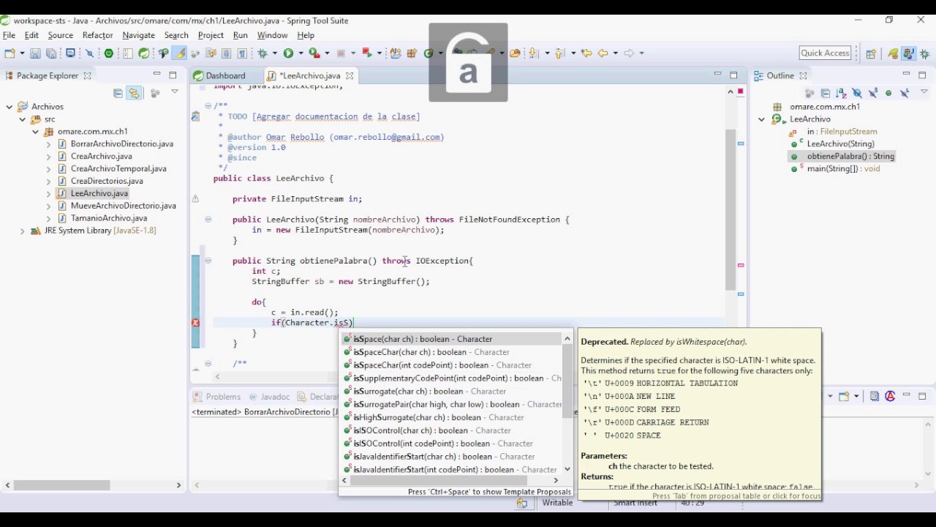This screenshot has height=527, width=936.
Task: Open the Refactor menu
Action: (x=98, y=35)
